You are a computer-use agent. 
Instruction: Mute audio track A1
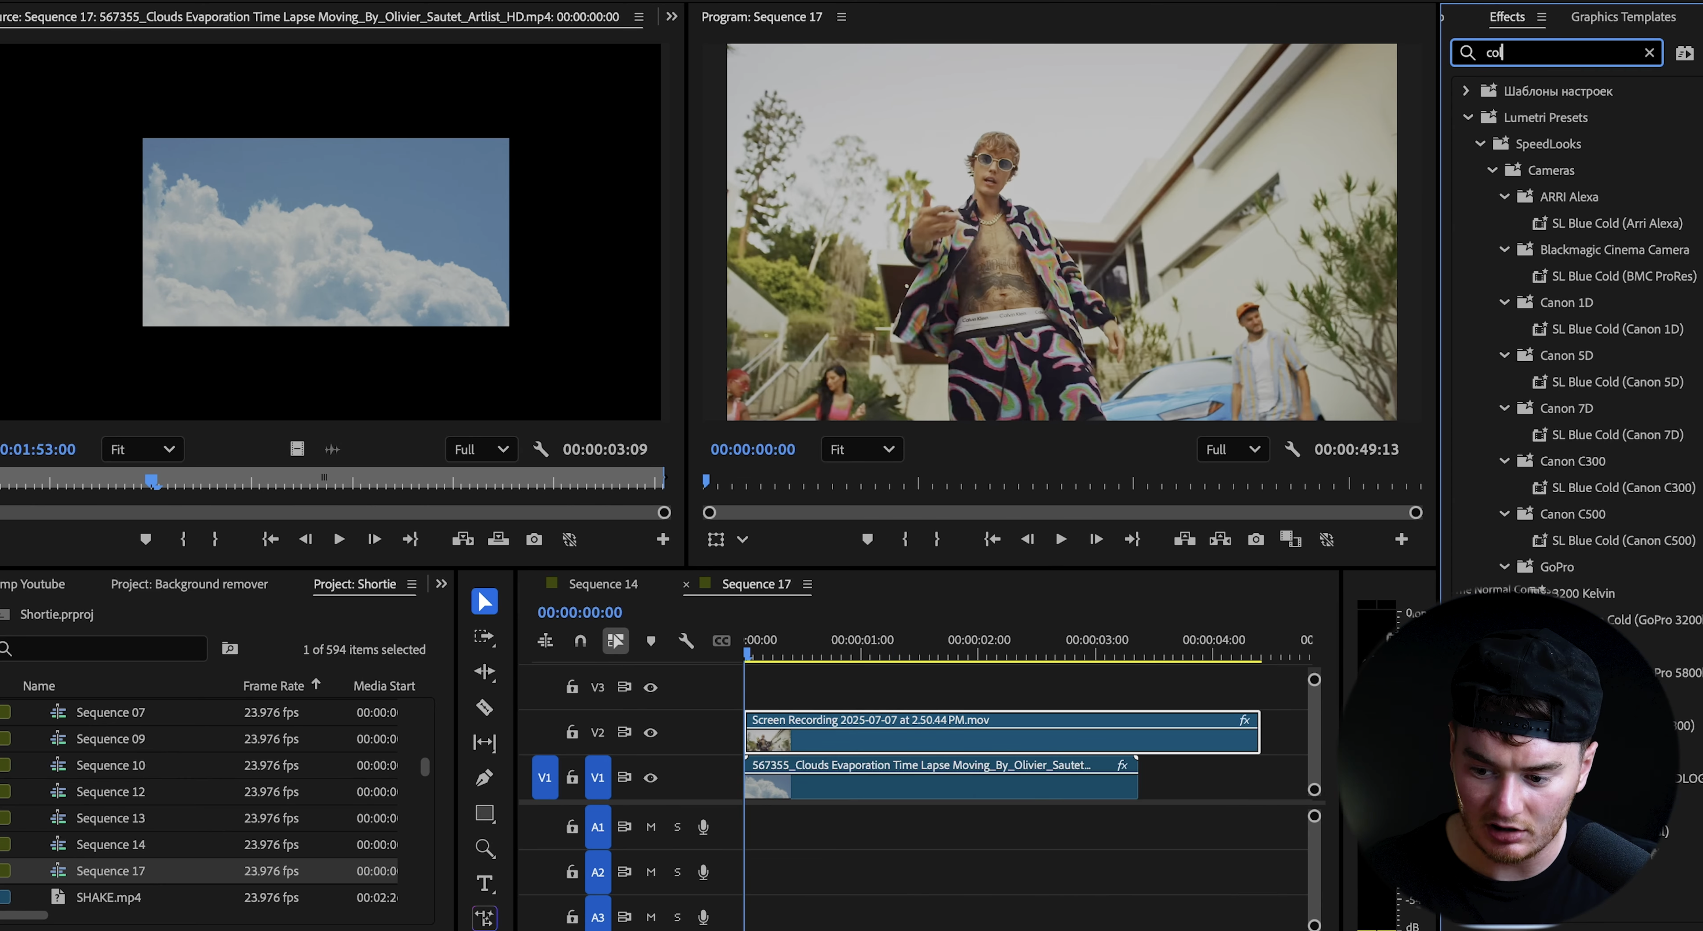(651, 827)
